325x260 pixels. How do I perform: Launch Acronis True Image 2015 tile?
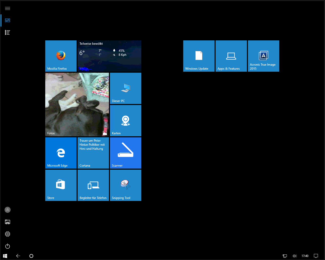pyautogui.click(x=264, y=56)
